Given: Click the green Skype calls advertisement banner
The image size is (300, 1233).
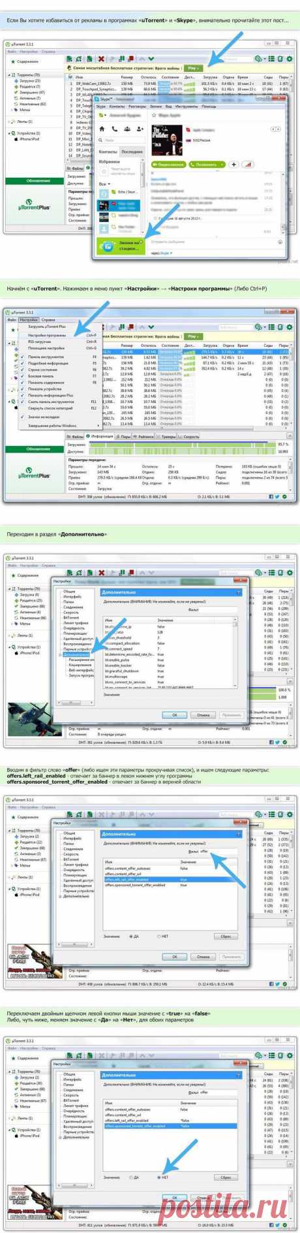Looking at the screenshot, I should (x=121, y=246).
